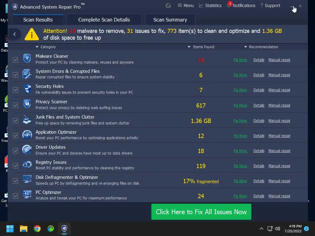Open Manual repair for Privacy Scanner
315x236 pixels.
[x=279, y=105]
